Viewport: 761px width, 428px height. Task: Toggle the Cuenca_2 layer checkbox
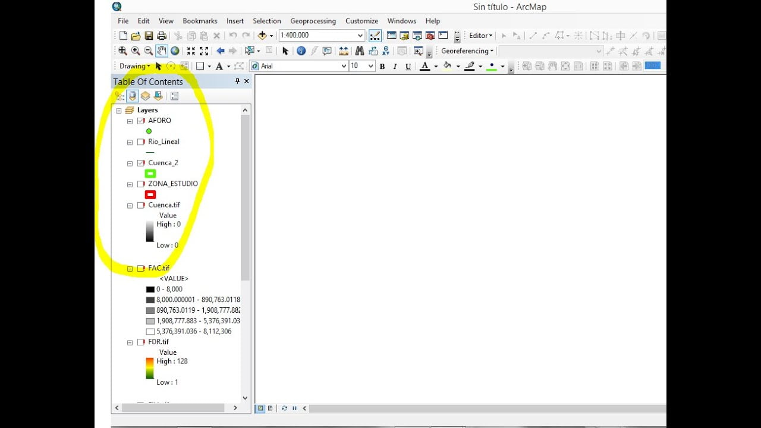(141, 163)
